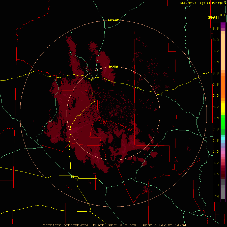The height and width of the screenshot is (227, 227).
Task: Click the 1.0 value on color scale
Action: pyautogui.click(x=216, y=152)
